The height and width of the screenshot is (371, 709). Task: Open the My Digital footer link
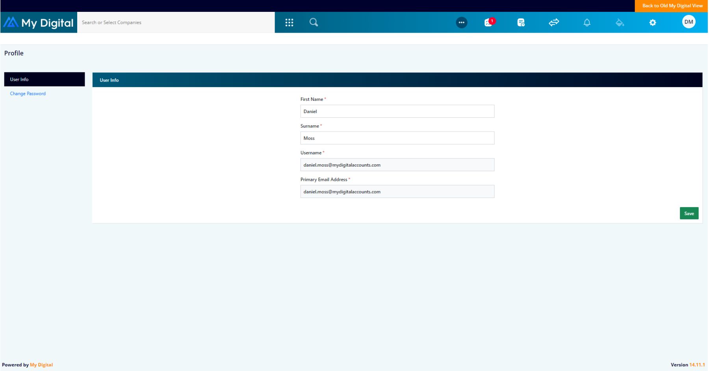41,365
